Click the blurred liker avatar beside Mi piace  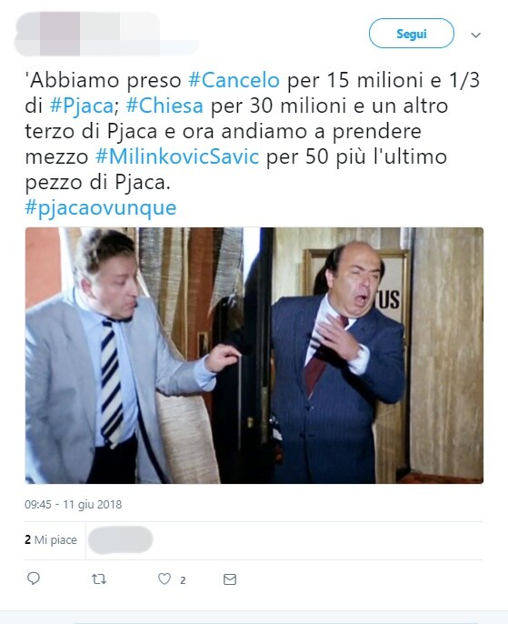(x=120, y=540)
